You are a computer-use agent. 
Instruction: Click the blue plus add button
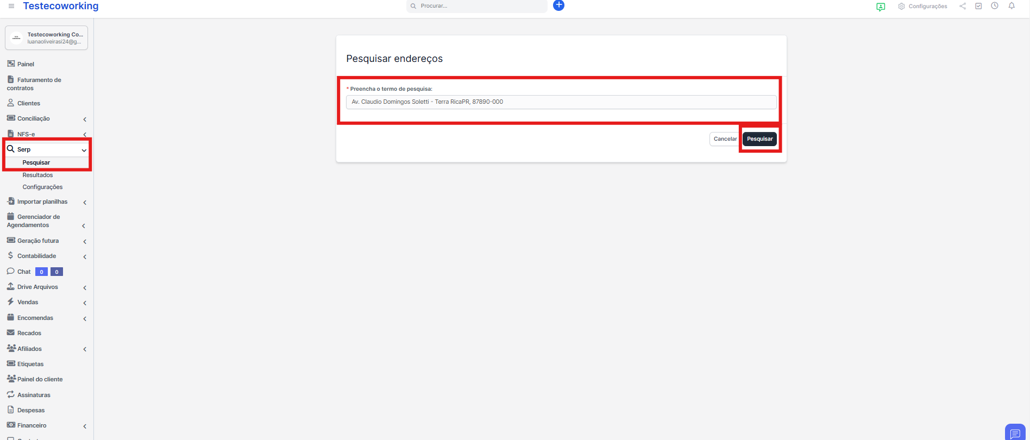point(558,5)
